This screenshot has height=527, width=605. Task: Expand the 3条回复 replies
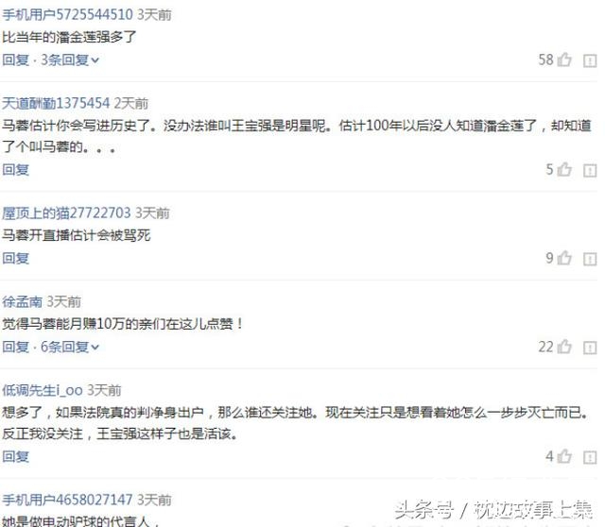(x=70, y=59)
